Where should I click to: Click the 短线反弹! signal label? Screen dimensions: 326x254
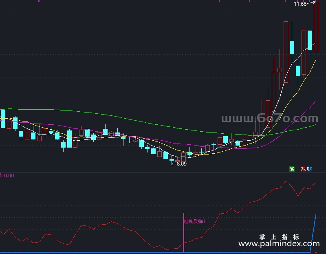point(194,221)
